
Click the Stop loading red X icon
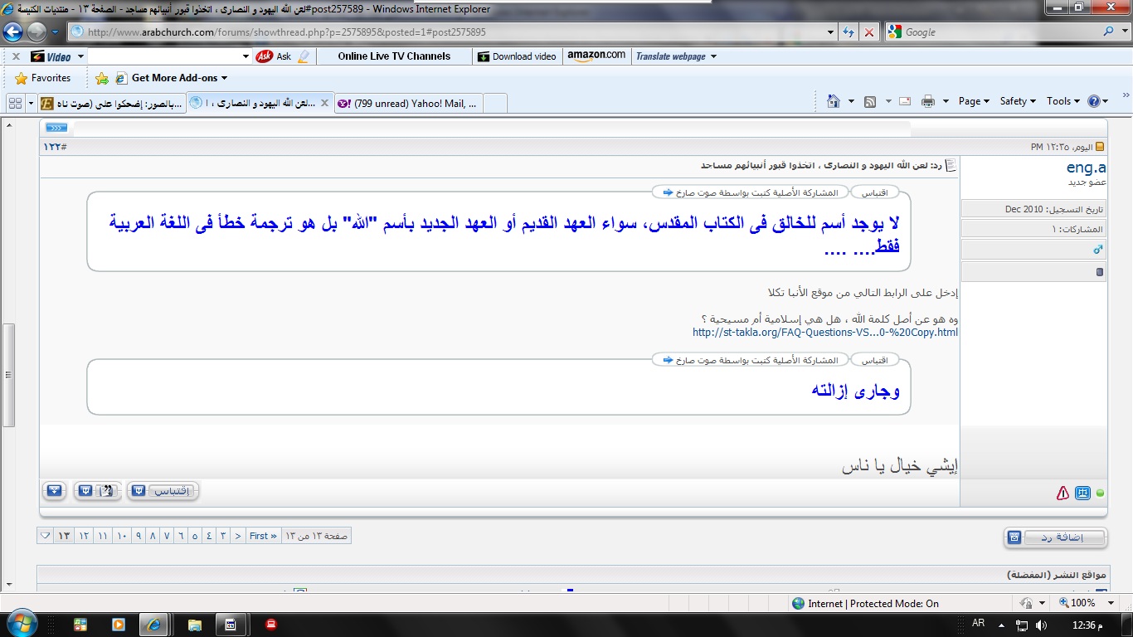coord(868,32)
